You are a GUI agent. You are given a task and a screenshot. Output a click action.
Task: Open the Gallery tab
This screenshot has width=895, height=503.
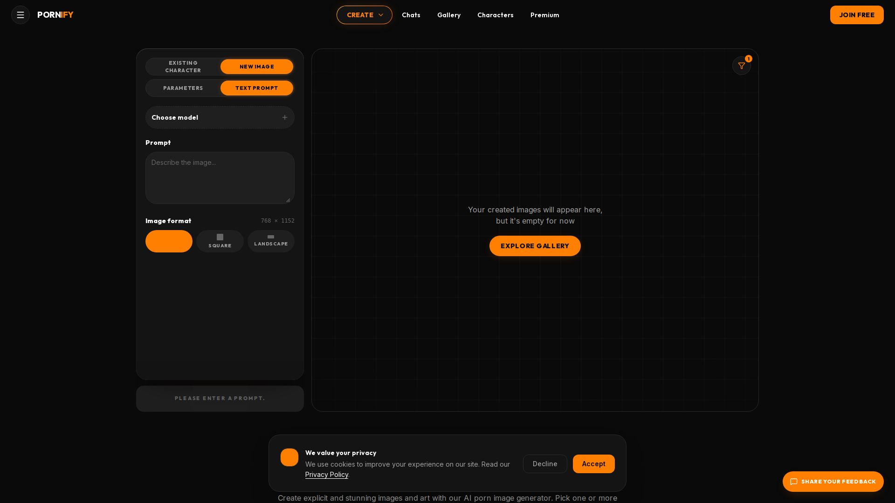pos(449,15)
